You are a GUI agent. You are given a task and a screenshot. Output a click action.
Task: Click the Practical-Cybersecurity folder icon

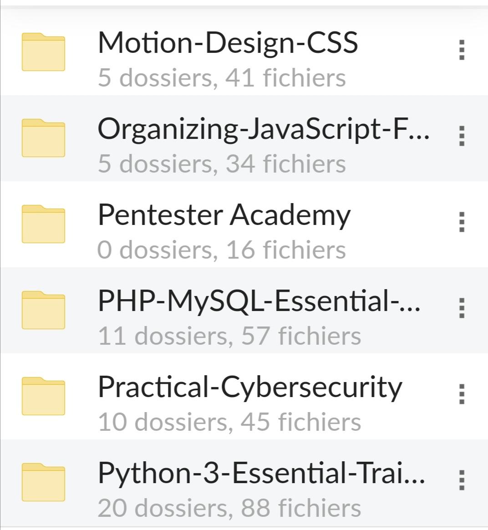pyautogui.click(x=44, y=396)
